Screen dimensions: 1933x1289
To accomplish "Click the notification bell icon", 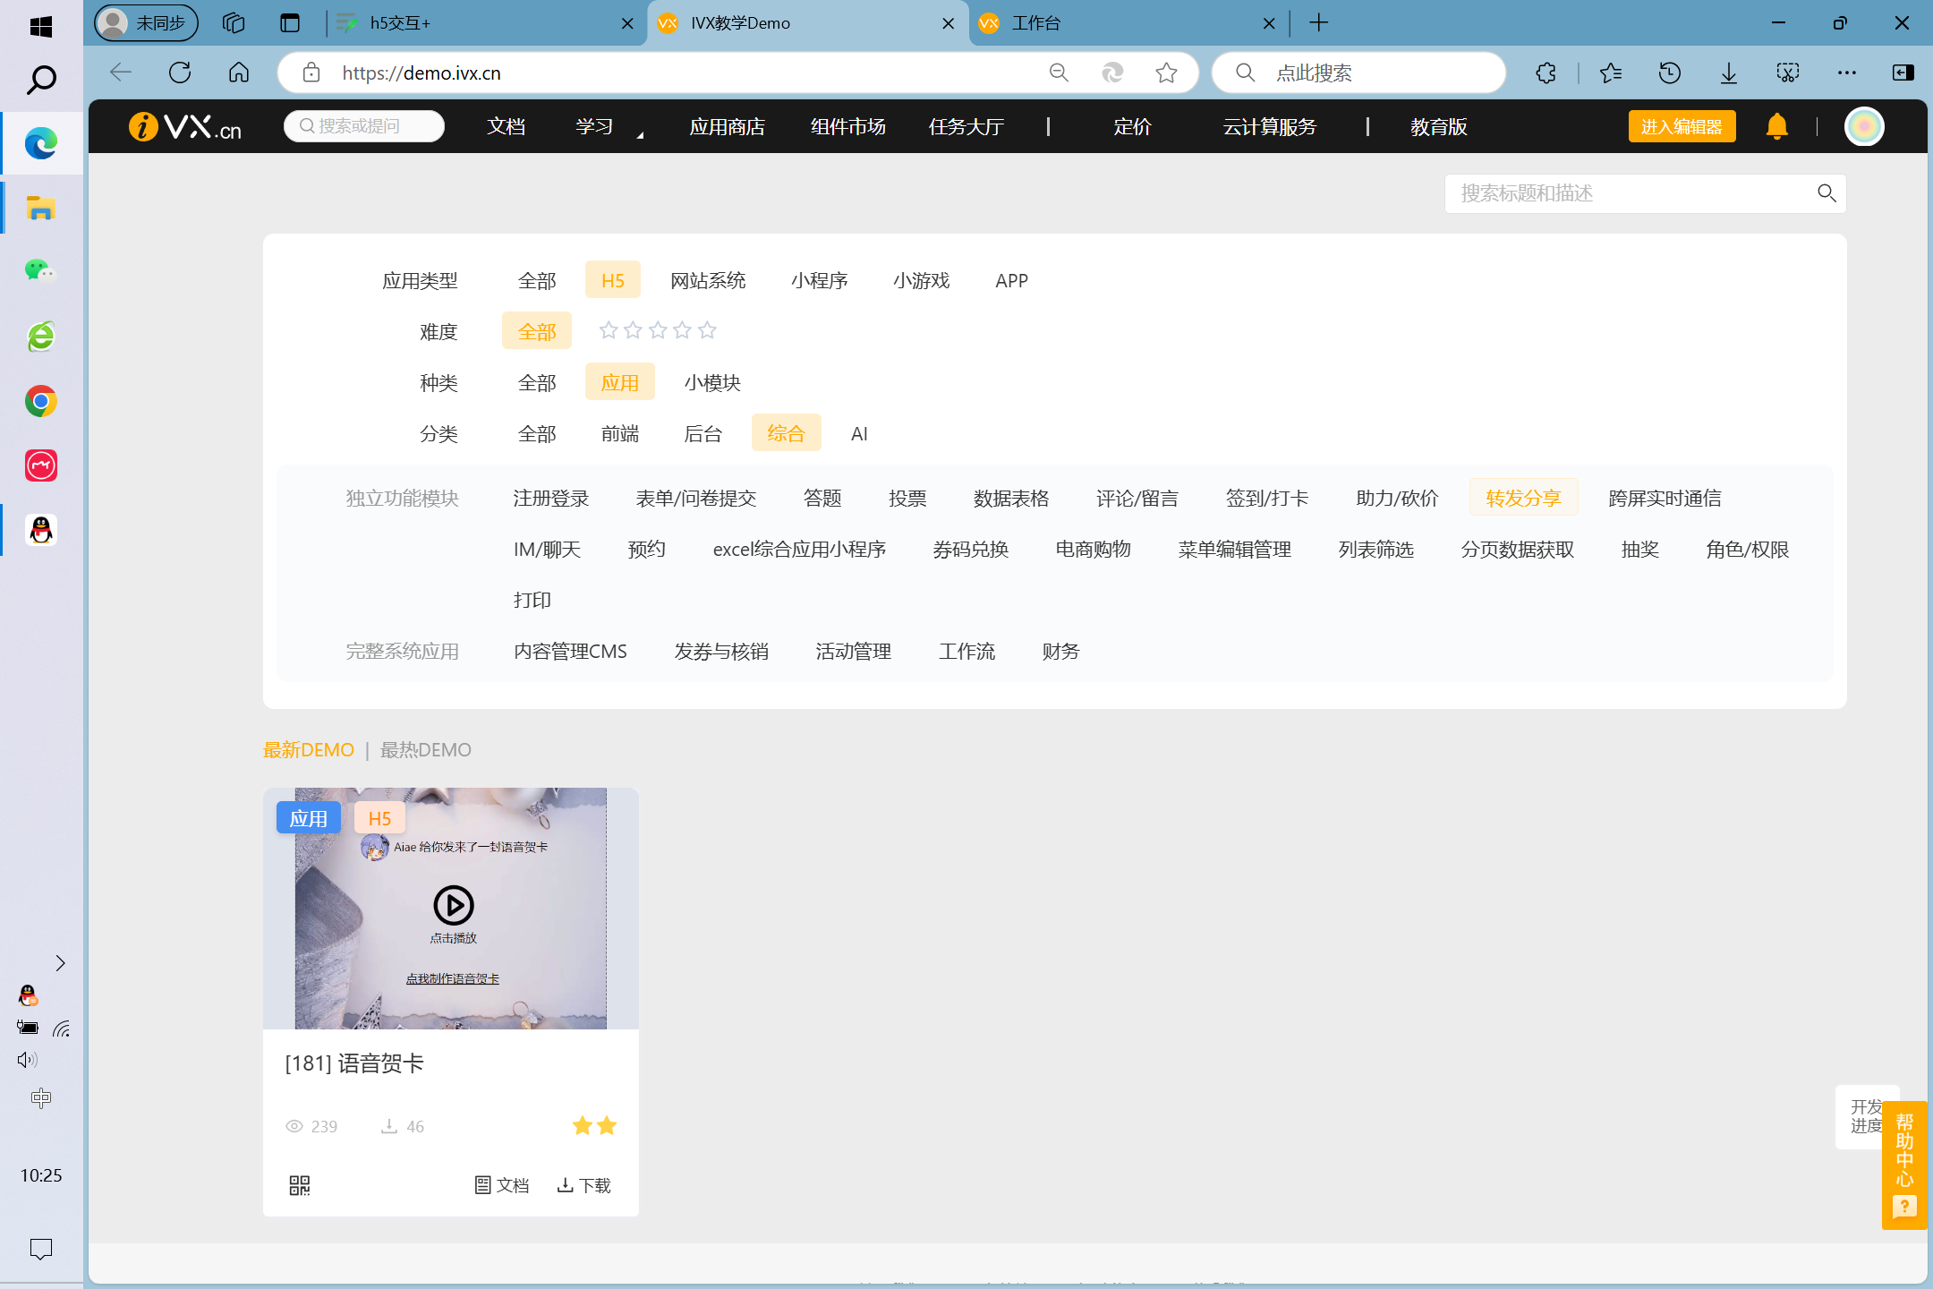I will tap(1776, 126).
